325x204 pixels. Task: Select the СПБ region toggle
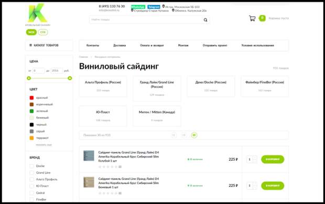coord(43,32)
